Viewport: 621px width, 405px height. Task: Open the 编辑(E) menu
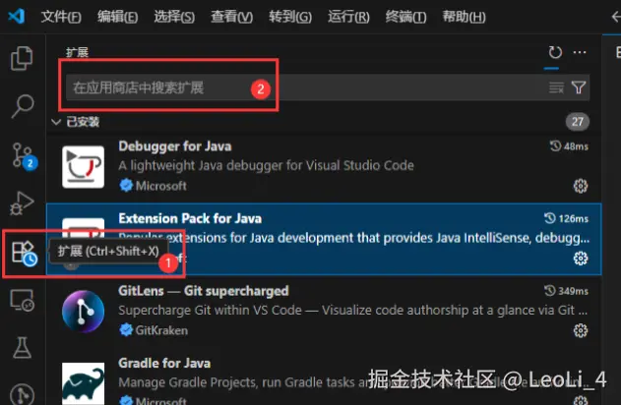point(118,17)
